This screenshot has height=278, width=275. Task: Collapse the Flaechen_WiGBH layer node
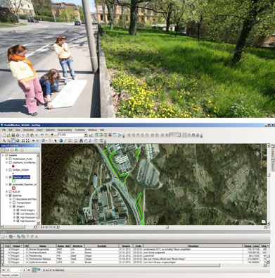(6, 177)
